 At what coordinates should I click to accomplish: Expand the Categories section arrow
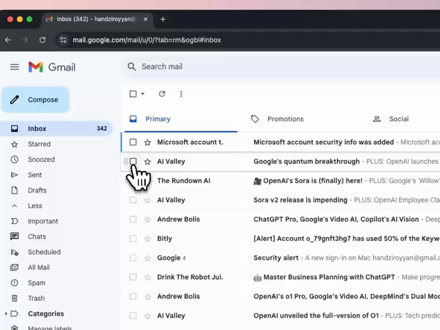coord(5,313)
